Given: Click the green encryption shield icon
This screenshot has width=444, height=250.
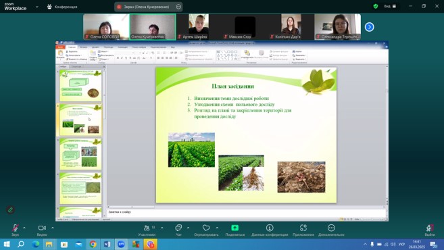Looking at the screenshot, I should [376, 6].
